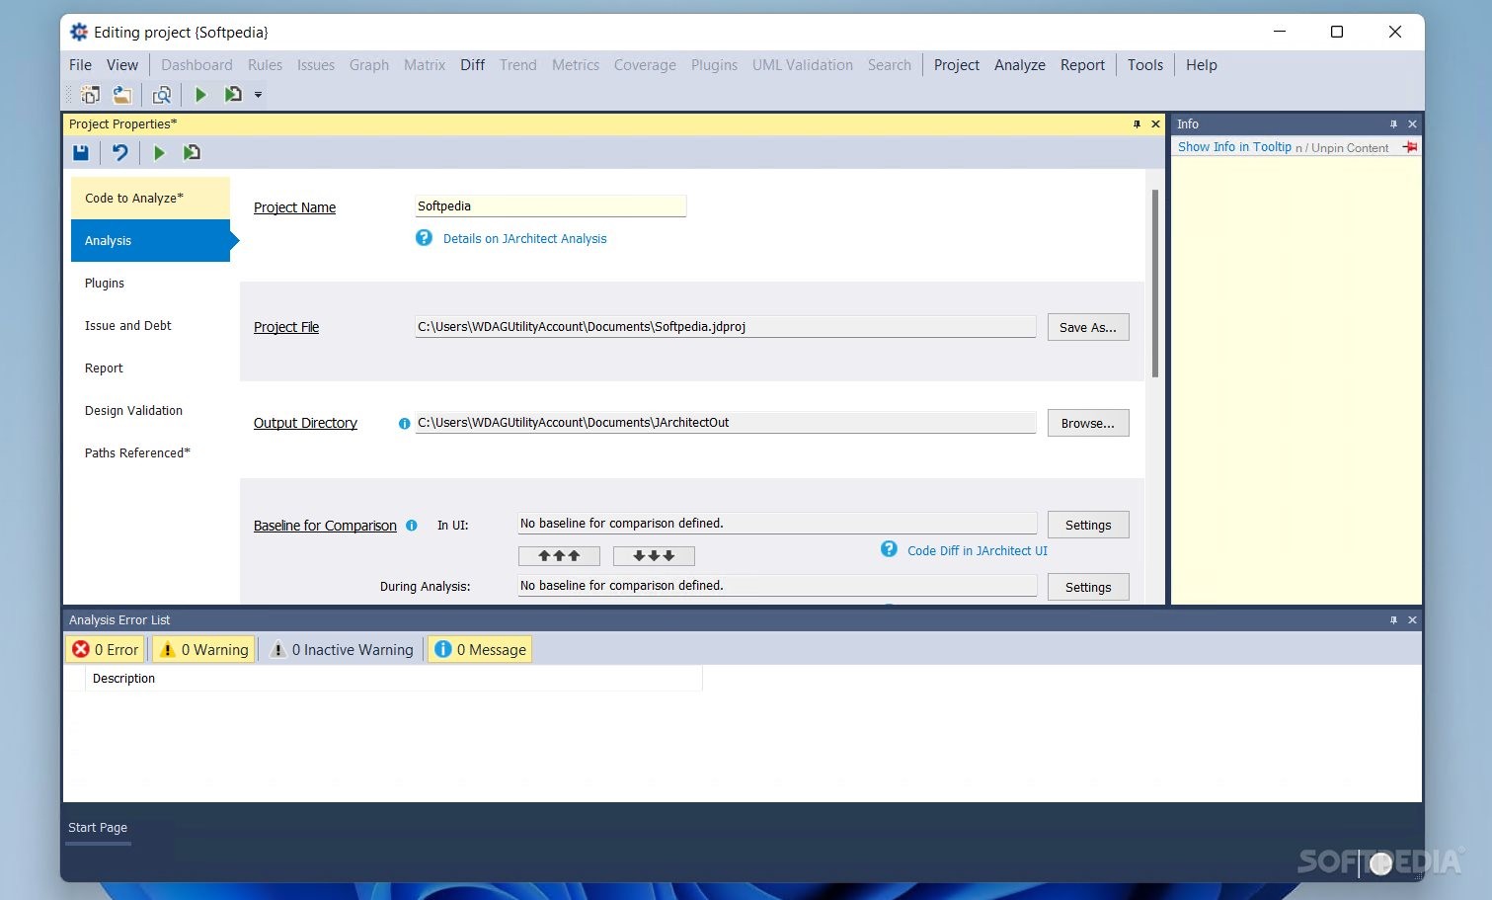Image resolution: width=1492 pixels, height=900 pixels.
Task: Click main toolbar analyze-and-build-report icon
Action: coord(233,95)
